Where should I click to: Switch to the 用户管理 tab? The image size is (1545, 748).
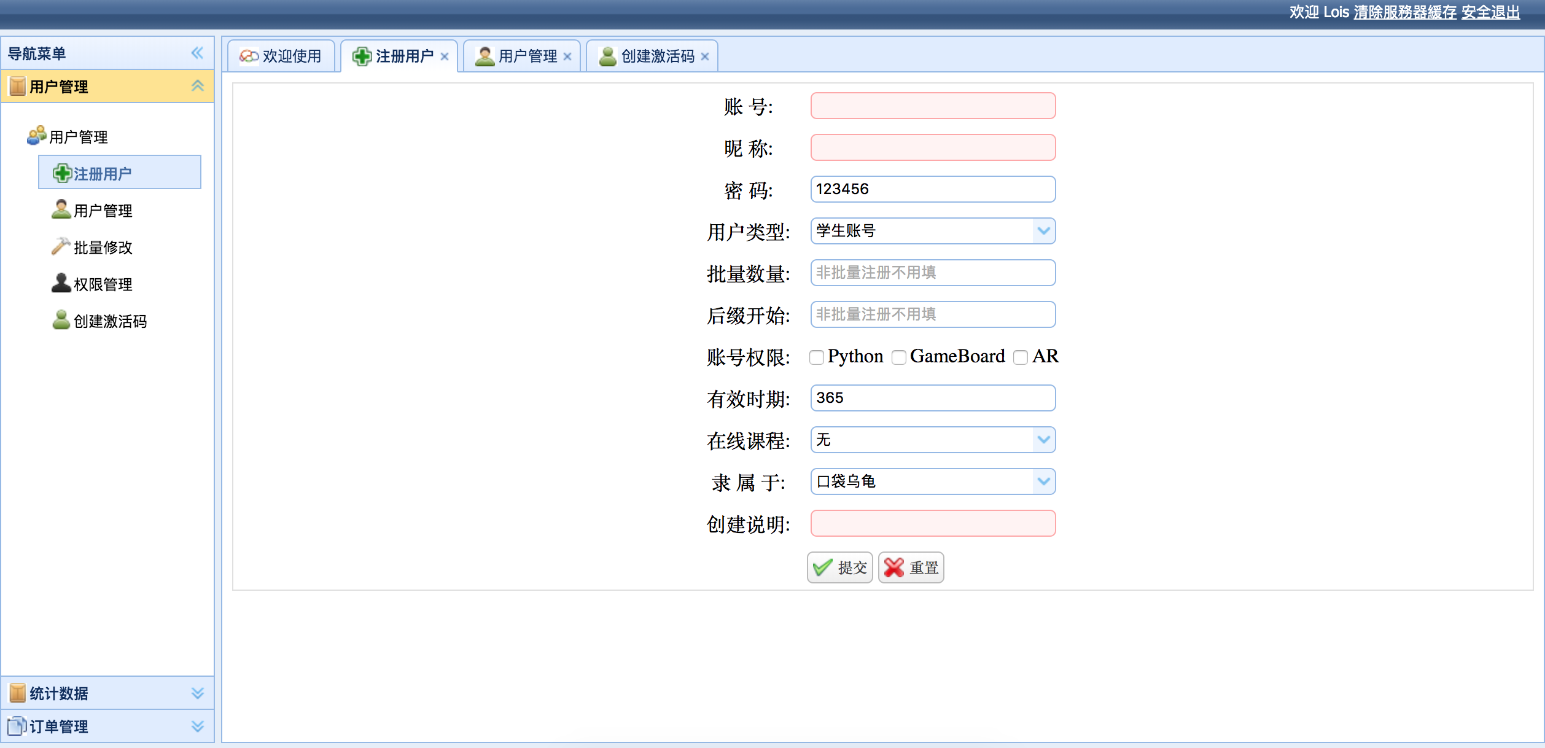[x=527, y=56]
